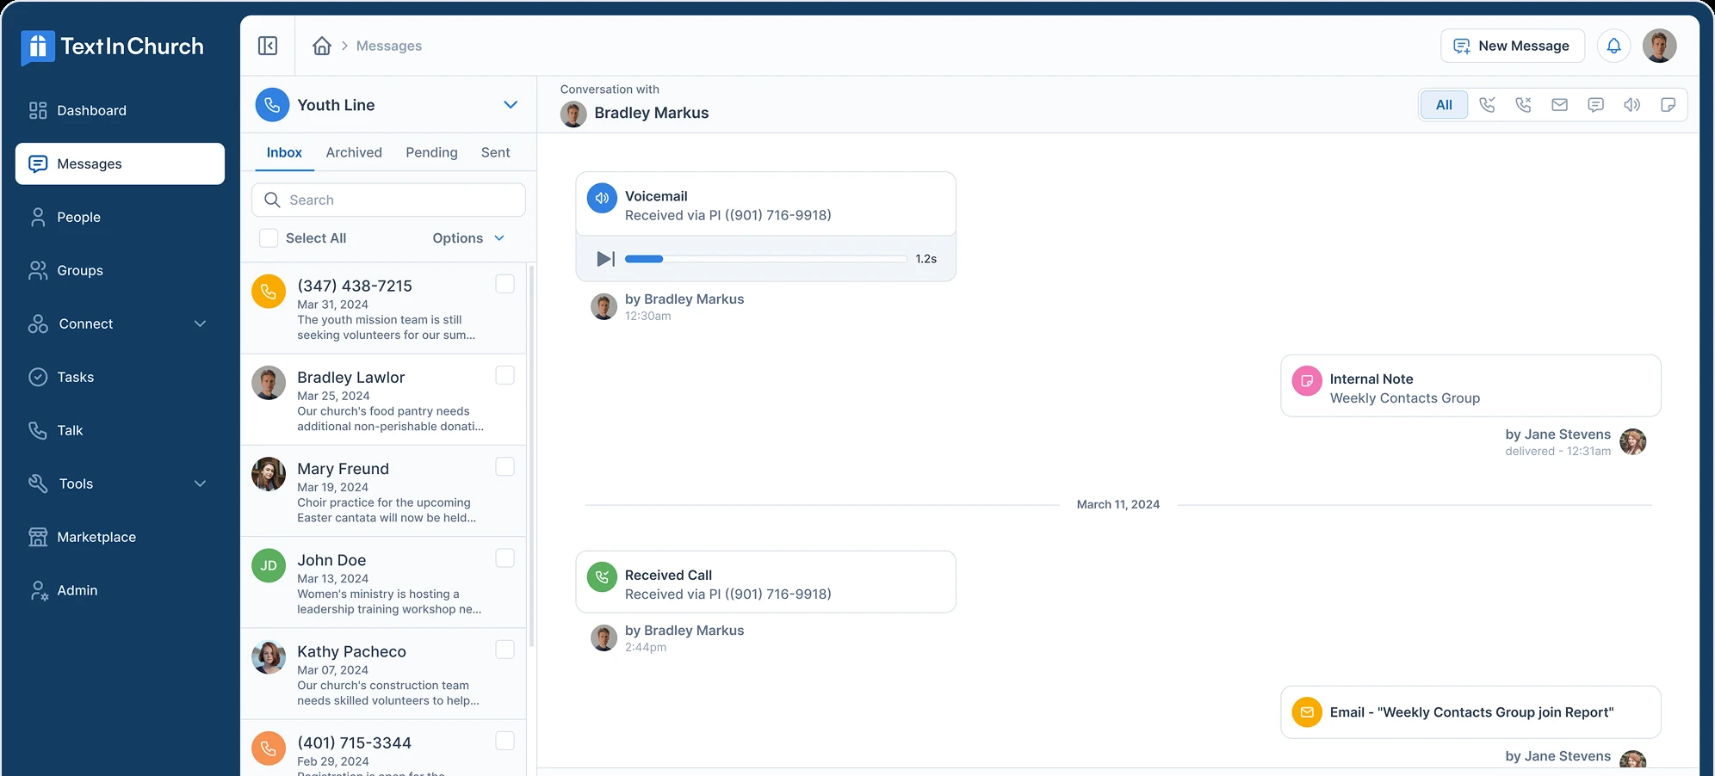1715x776 pixels.
Task: Expand the Options dropdown
Action: [467, 237]
